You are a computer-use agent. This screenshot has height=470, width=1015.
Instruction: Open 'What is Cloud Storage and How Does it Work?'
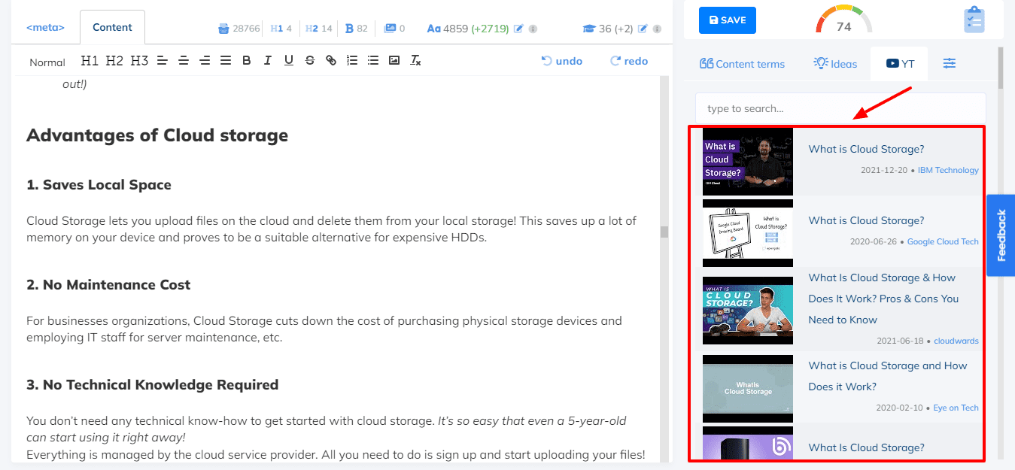(888, 376)
